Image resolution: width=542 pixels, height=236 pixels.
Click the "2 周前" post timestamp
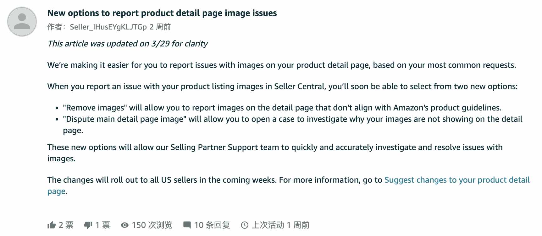tap(160, 27)
